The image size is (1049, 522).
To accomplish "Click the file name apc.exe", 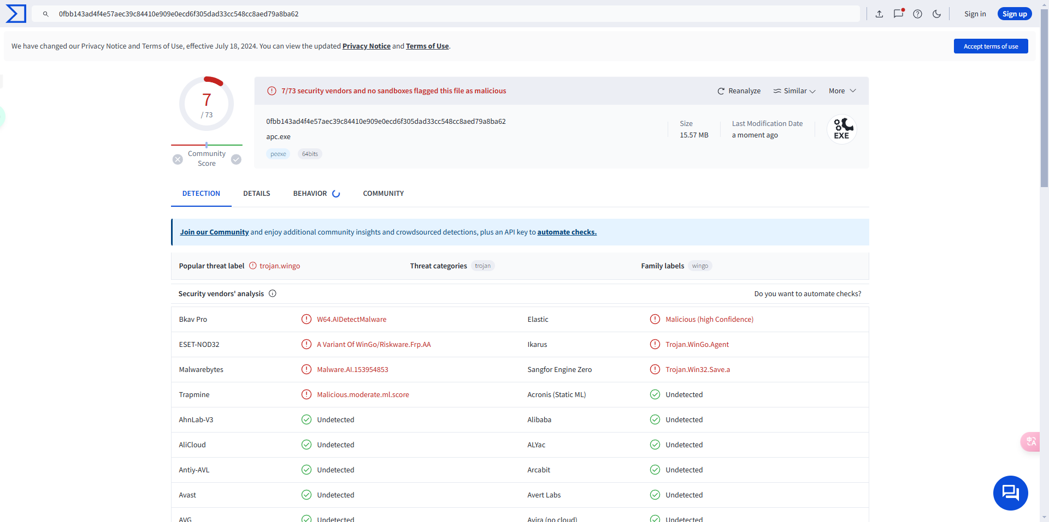I will pos(278,137).
